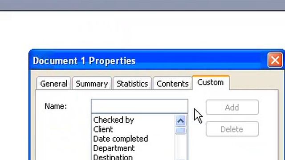Choose the 'Destination' list entry

(113, 157)
